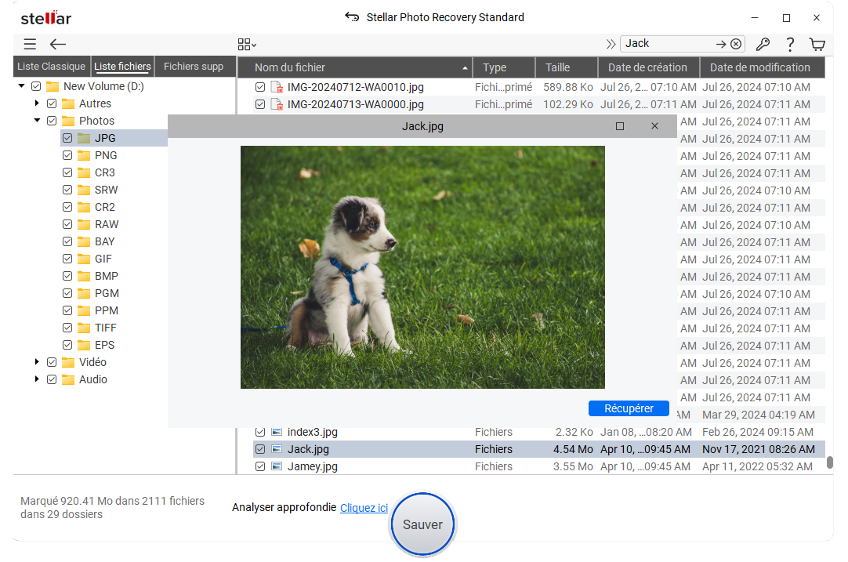Click the key activation icon
This screenshot has width=848, height=562.
pyautogui.click(x=762, y=45)
